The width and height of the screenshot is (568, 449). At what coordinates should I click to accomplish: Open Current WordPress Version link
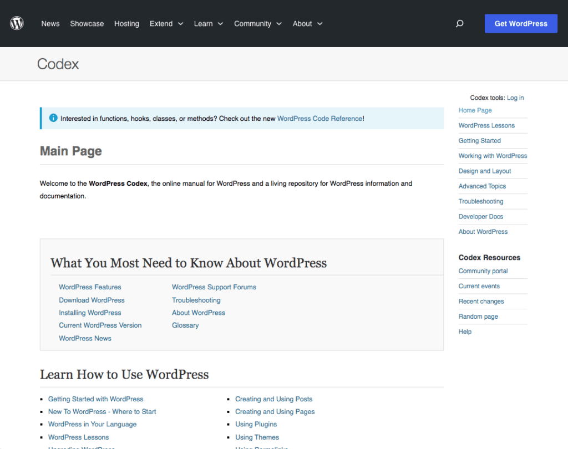[x=100, y=325]
